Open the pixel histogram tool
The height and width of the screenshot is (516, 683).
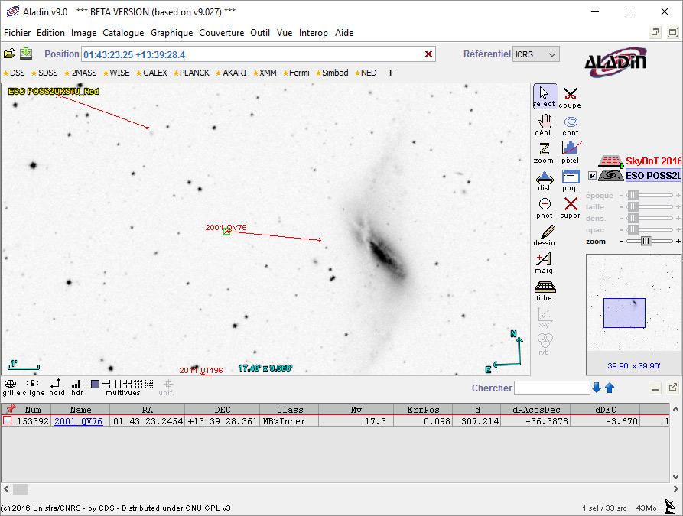(x=570, y=152)
